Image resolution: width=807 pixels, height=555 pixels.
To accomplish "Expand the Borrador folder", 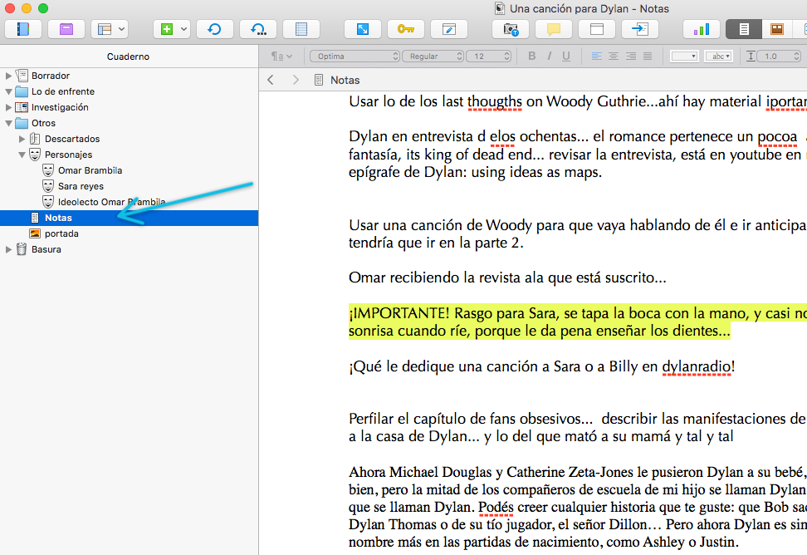I will (8, 76).
